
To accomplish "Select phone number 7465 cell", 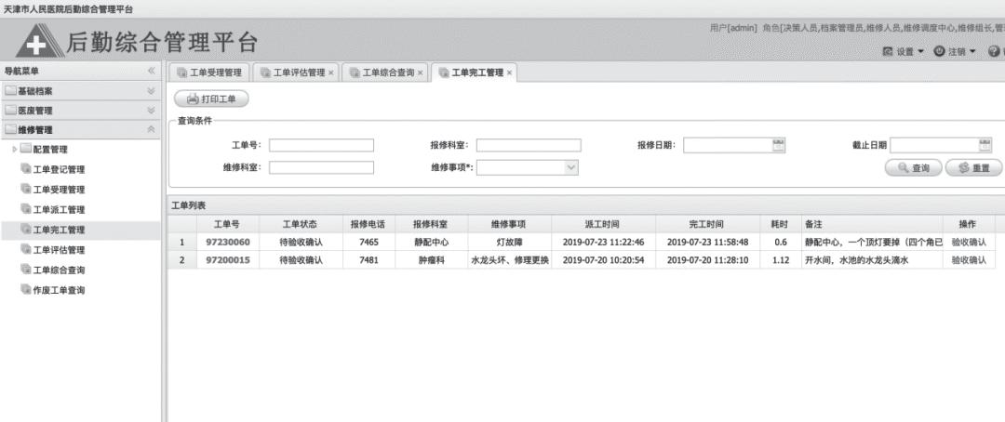I will click(x=368, y=242).
